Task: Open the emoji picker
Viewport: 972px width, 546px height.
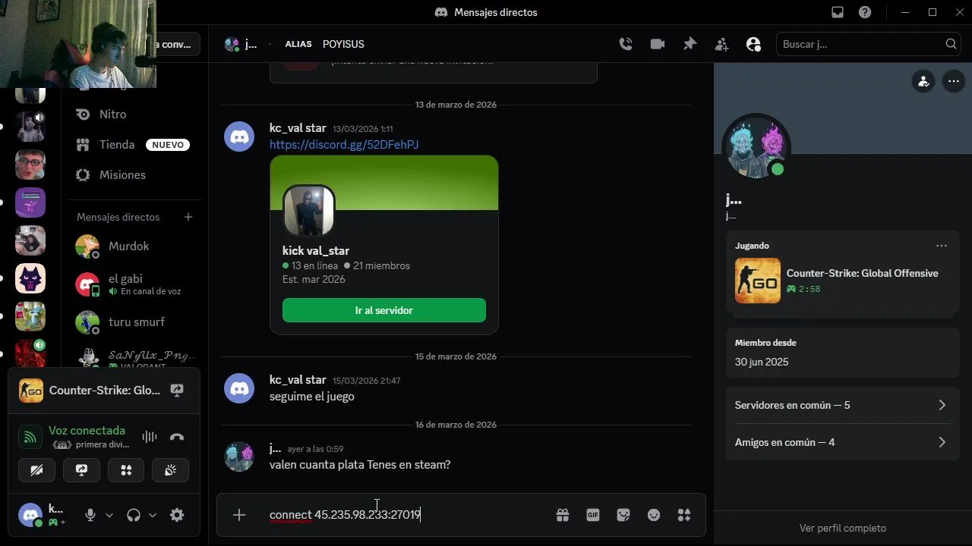Action: [654, 515]
